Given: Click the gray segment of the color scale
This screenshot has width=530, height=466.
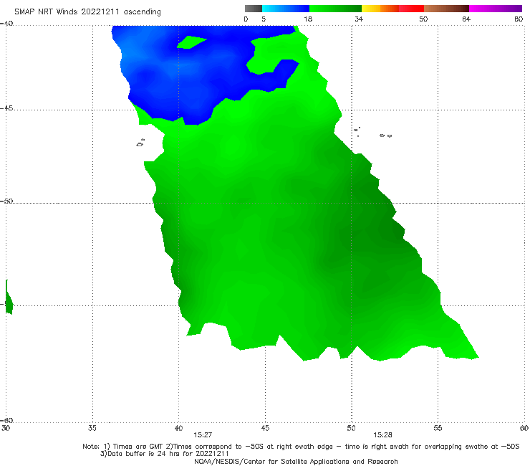Looking at the screenshot, I should pos(253,9).
